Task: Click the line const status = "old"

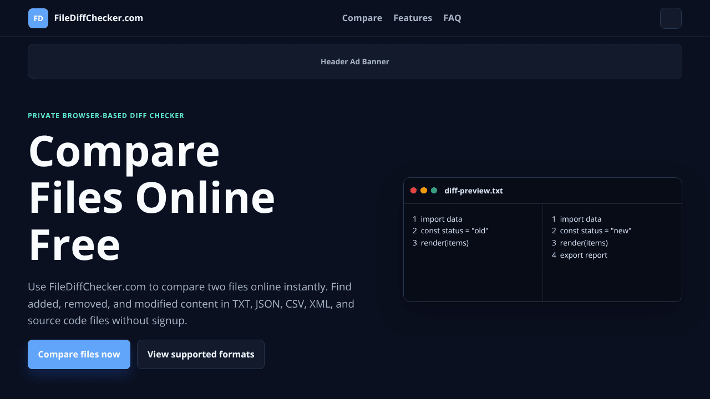Action: (450, 231)
